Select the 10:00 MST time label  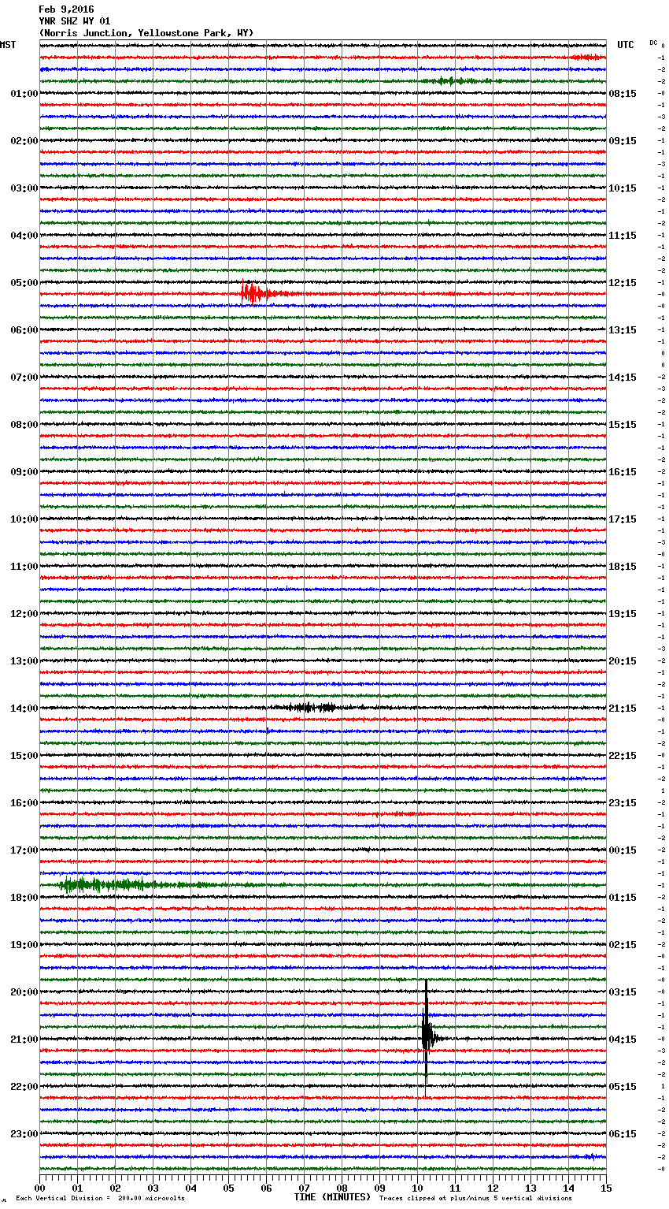(24, 519)
